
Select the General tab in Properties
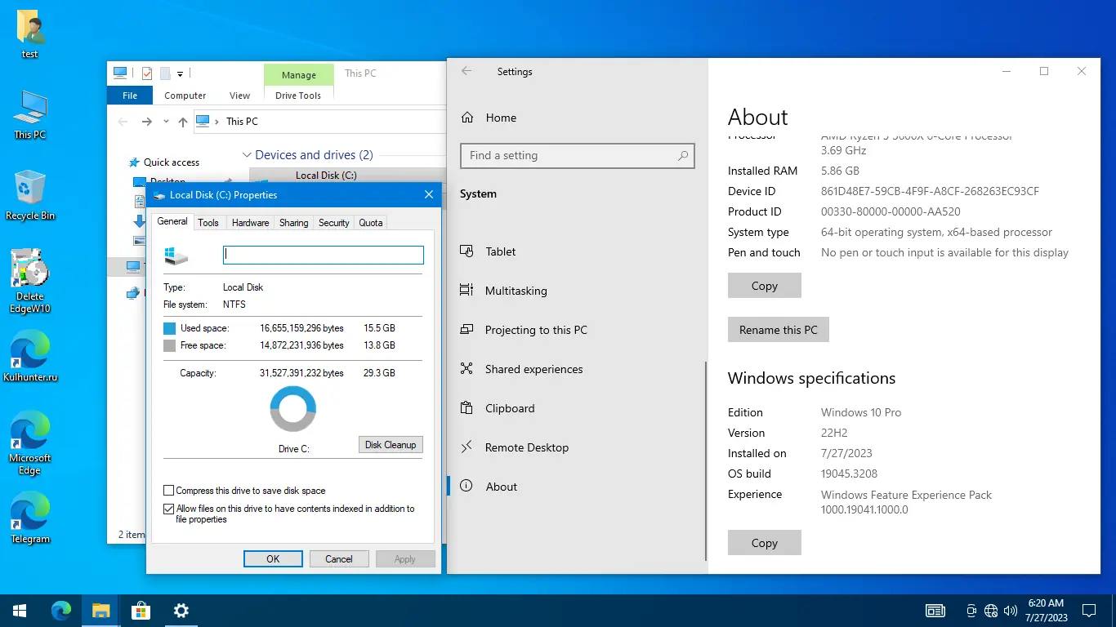[172, 221]
